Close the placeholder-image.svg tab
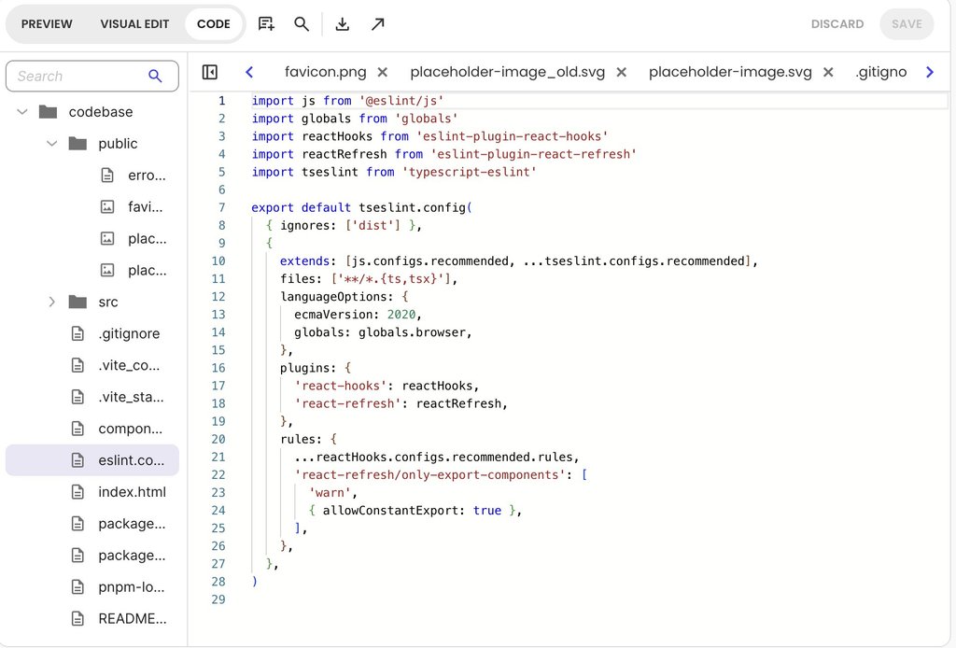956x648 pixels. coord(828,72)
